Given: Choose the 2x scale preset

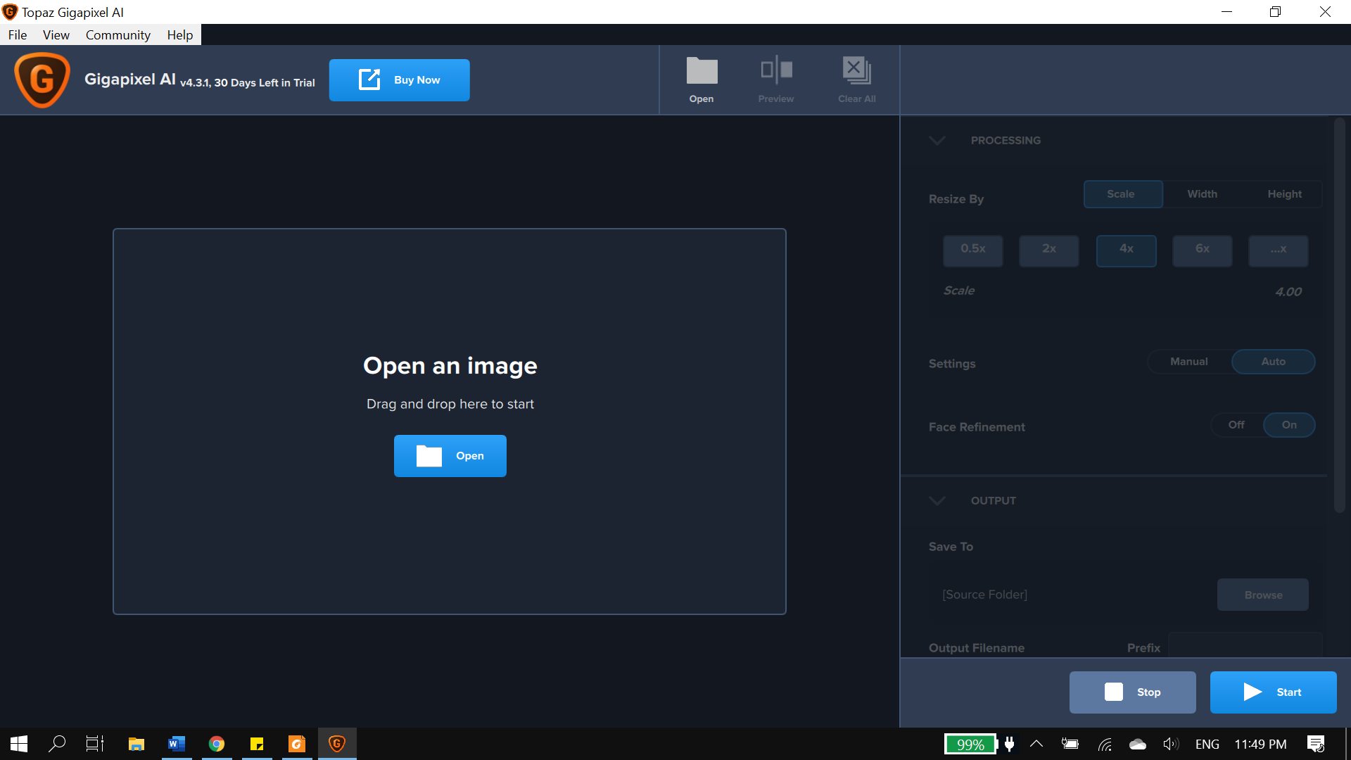Looking at the screenshot, I should [1049, 251].
